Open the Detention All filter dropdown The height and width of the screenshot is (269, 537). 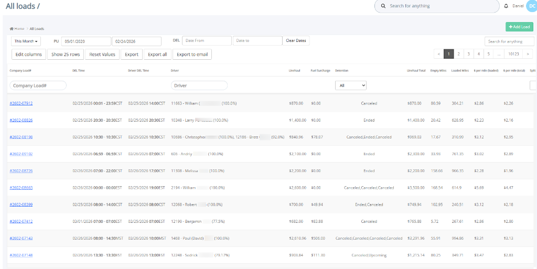point(351,85)
